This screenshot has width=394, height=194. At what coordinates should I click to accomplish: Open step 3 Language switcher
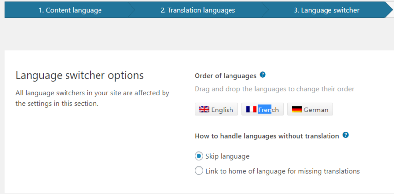(x=327, y=10)
